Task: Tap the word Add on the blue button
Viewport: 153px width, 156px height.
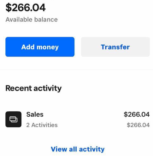Action: coord(28,47)
